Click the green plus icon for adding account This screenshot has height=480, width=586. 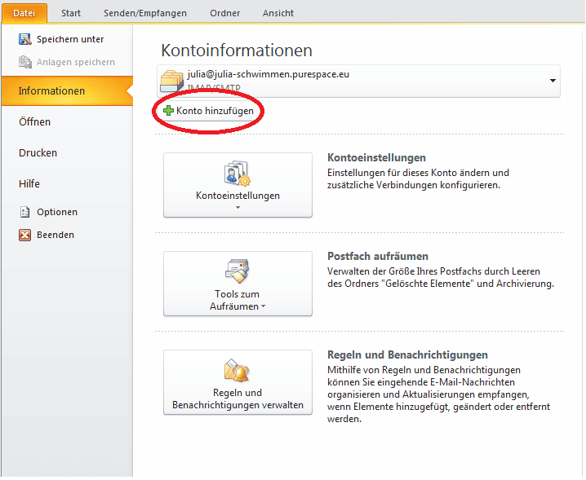coord(169,110)
